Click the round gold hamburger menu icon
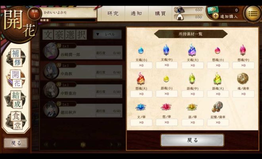The width and height of the screenshot is (262, 159). click(253, 14)
